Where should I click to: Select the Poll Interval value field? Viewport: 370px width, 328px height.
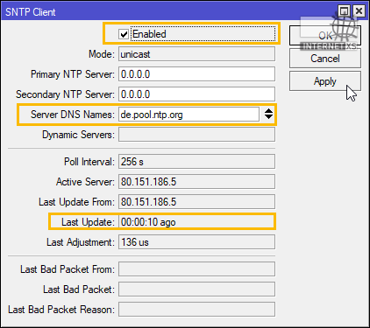click(196, 162)
